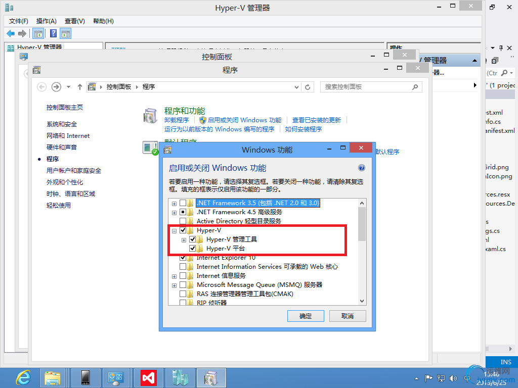Image resolution: width=518 pixels, height=388 pixels.
Task: Open Visual Studio from the taskbar
Action: click(148, 378)
